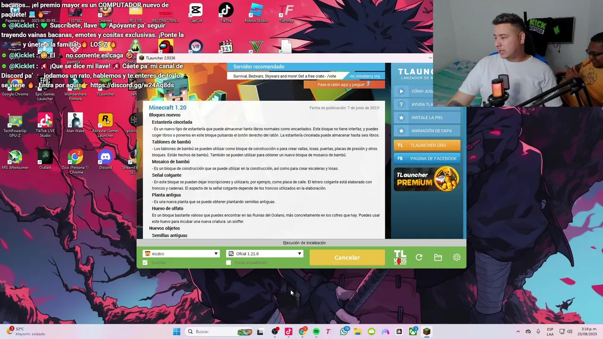Click the Minecraft 1.20 heading
The height and width of the screenshot is (339, 603).
[168, 107]
